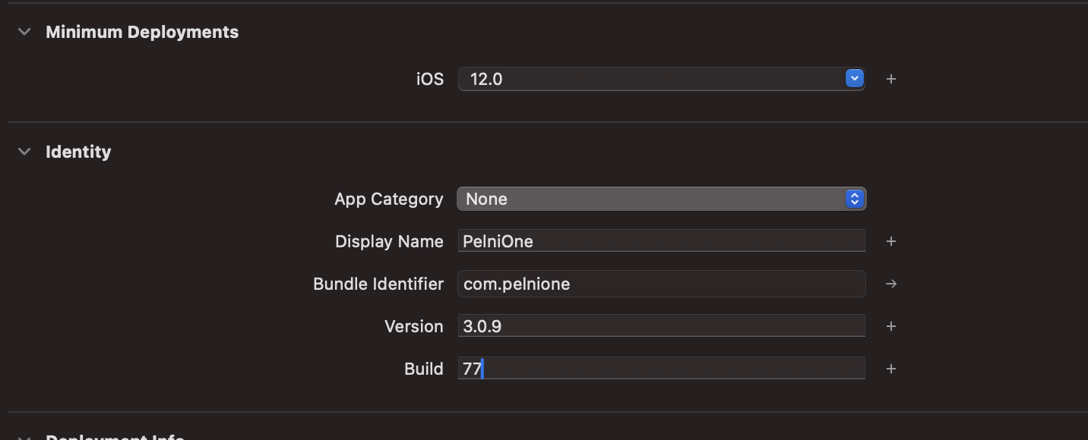Click the Minimum Deployments heading text

(142, 32)
